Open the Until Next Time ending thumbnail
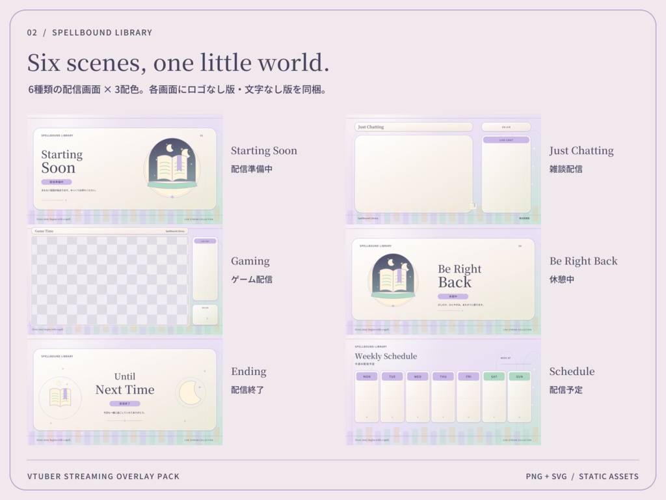The width and height of the screenshot is (666, 500). [125, 391]
